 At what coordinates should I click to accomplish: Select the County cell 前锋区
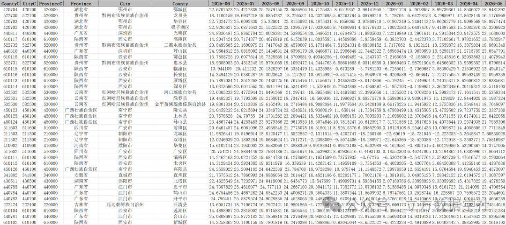click(180, 127)
